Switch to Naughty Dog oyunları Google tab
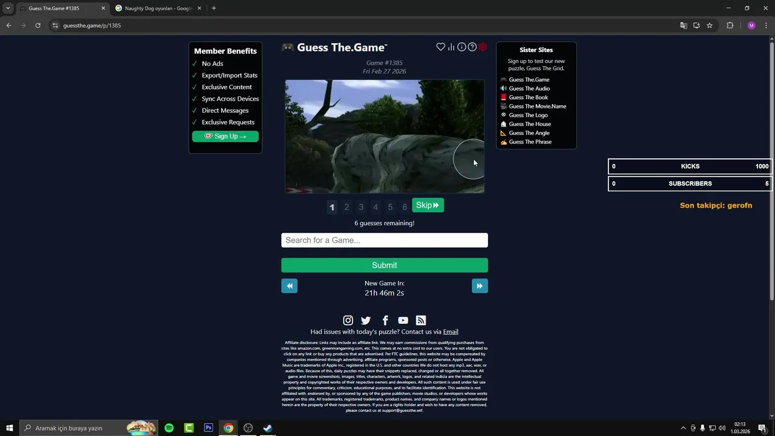The height and width of the screenshot is (436, 775). (x=159, y=8)
